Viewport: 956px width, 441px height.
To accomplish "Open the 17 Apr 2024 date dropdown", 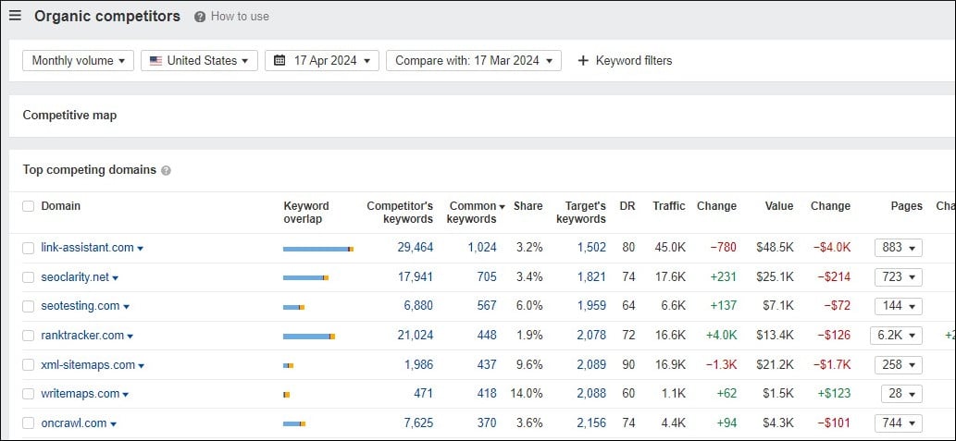I will pyautogui.click(x=322, y=60).
